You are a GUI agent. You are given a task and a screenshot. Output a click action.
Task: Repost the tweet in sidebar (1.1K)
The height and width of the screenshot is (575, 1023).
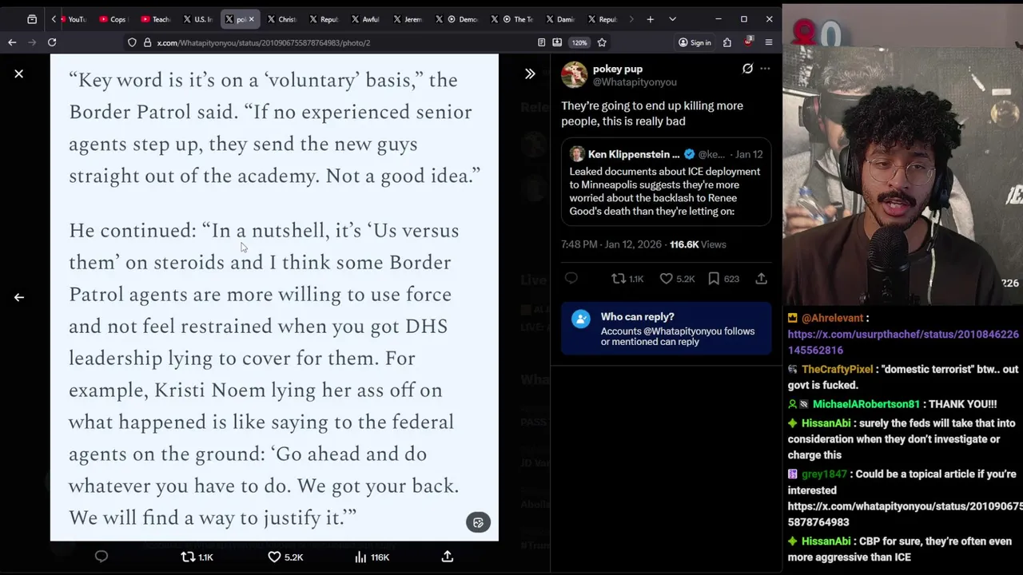627,279
